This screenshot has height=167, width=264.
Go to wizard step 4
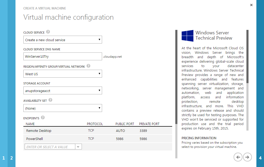(260, 158)
